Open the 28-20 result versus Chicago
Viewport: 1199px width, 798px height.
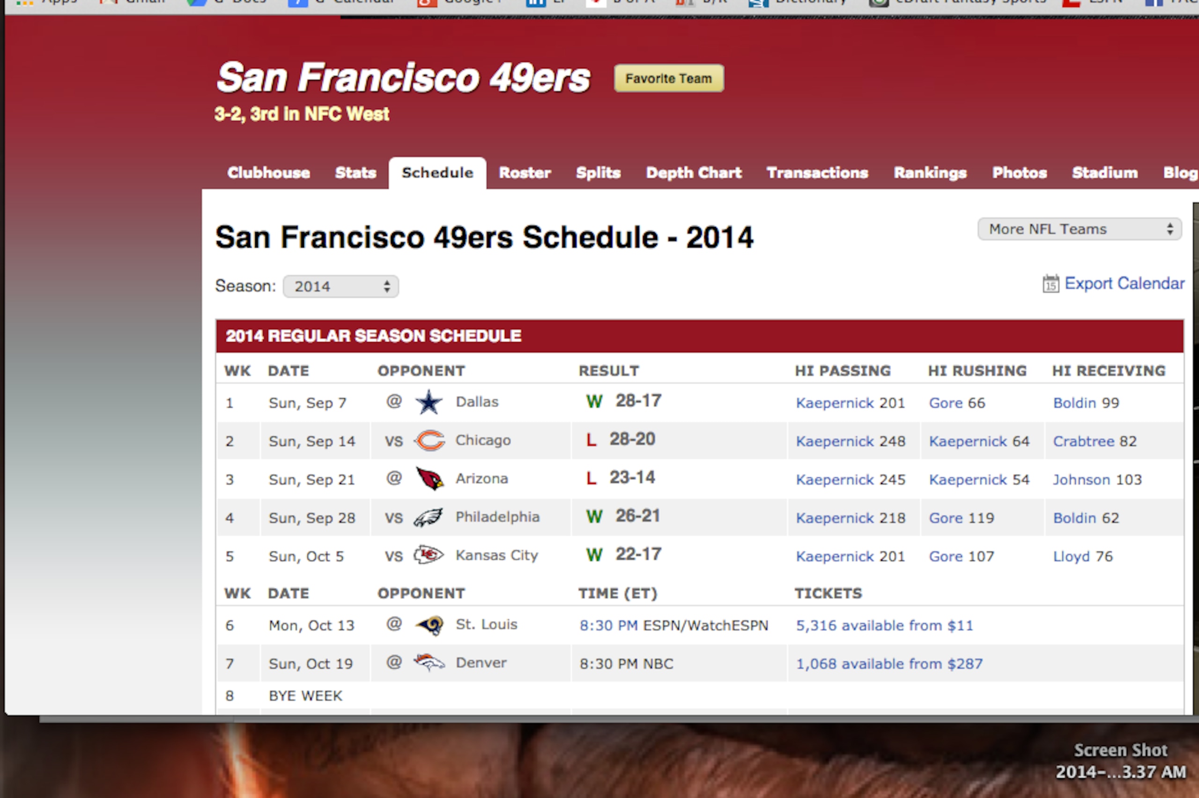632,439
